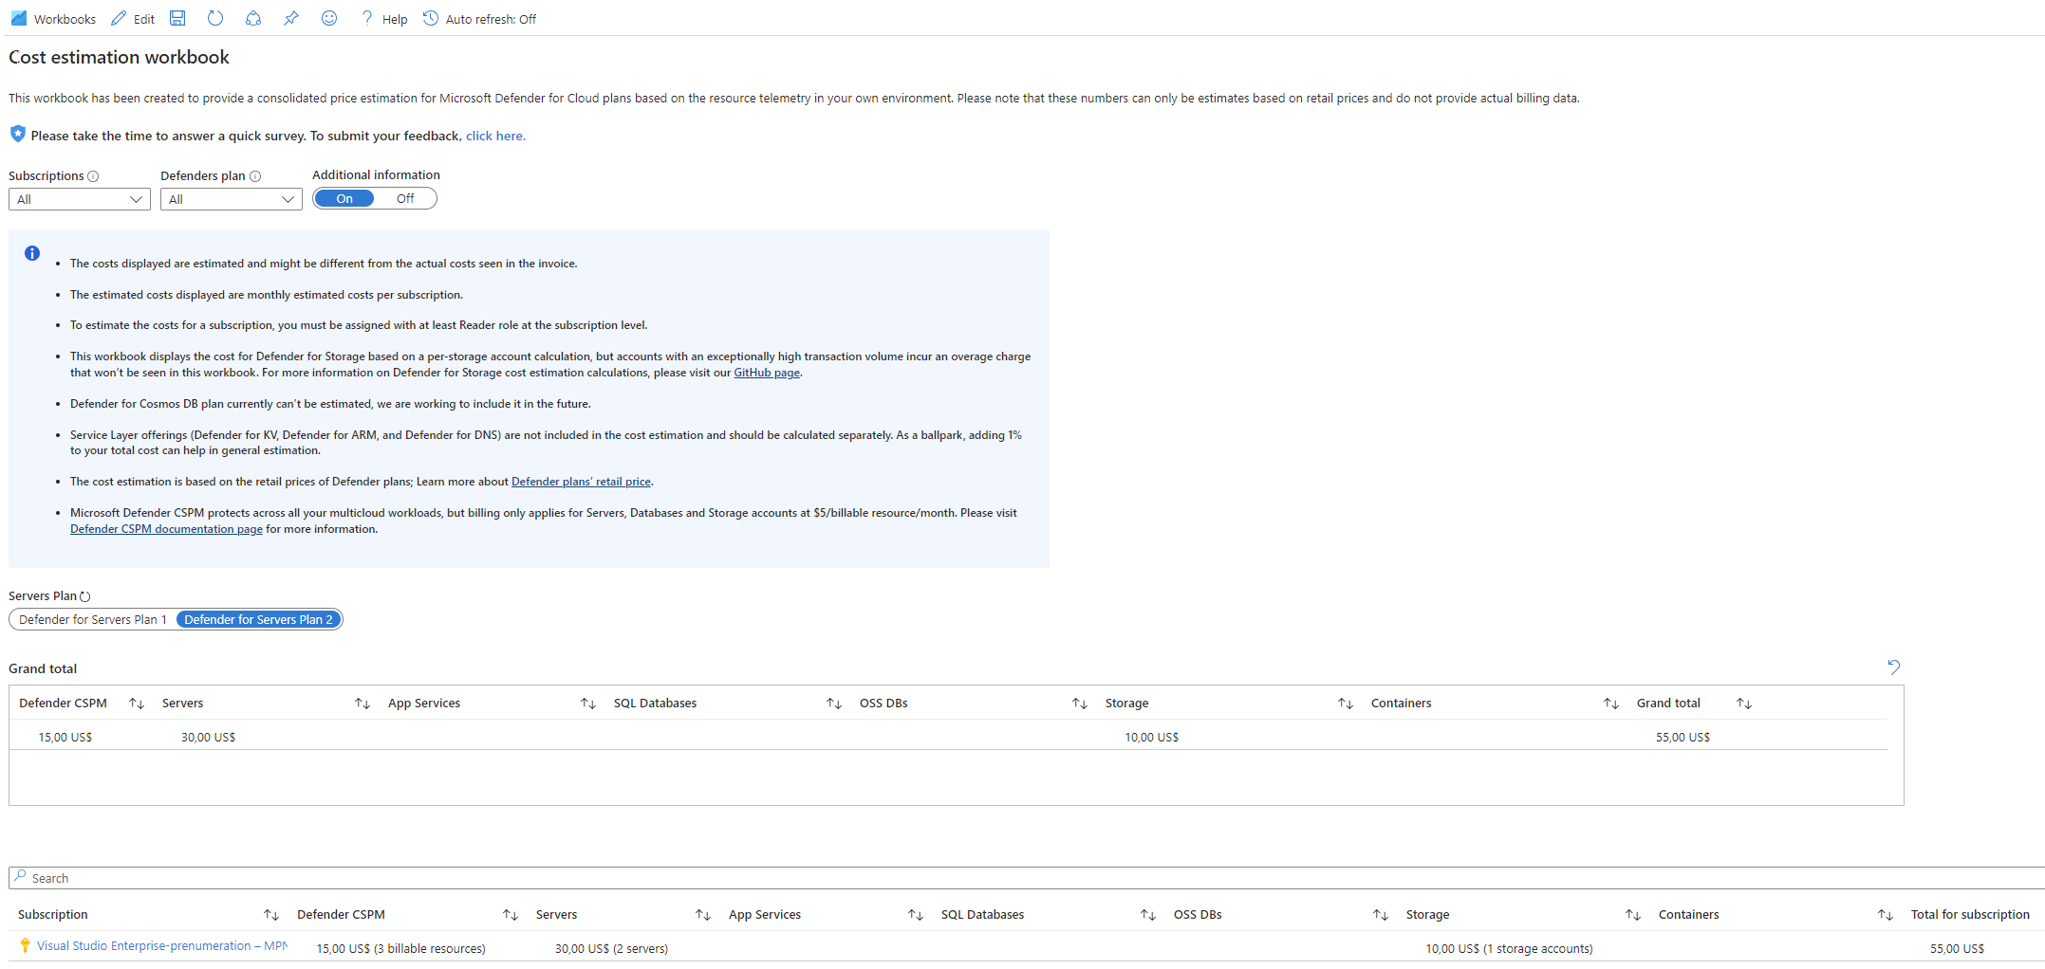Screen dimensions: 2045x969
Task: Open the Help menu
Action: 383,18
